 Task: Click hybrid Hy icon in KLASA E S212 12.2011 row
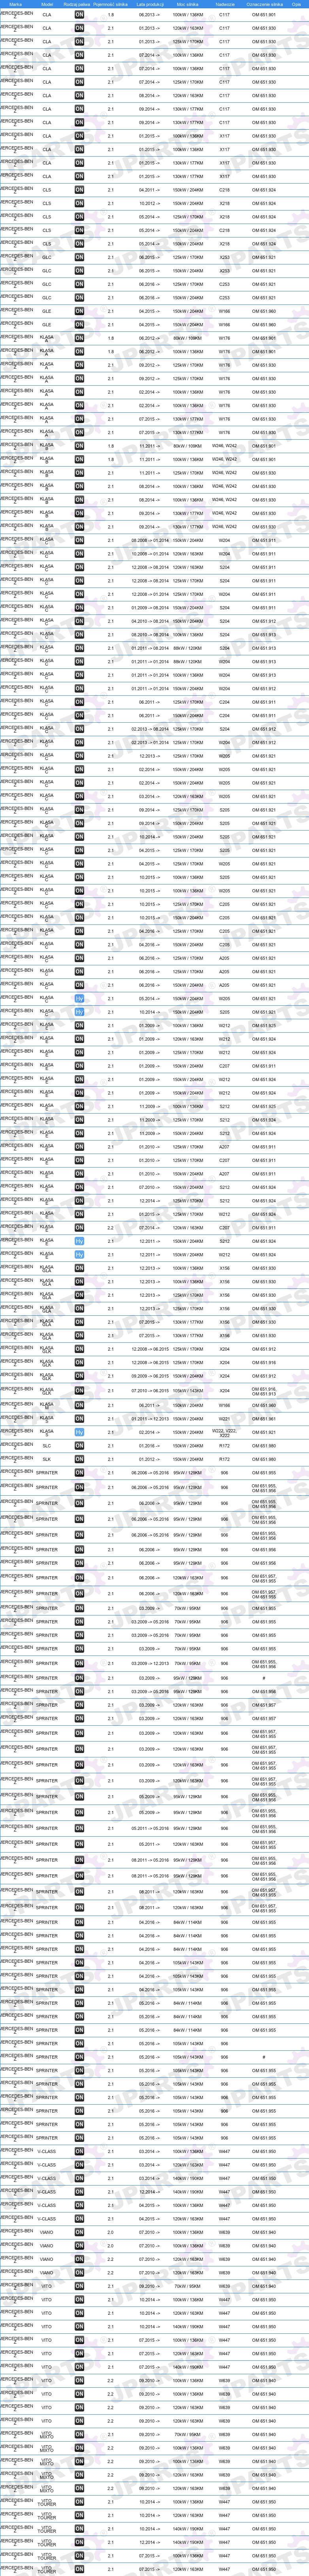tap(80, 1241)
